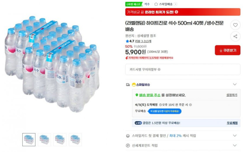Open the 스마일배송 breadcrumb arrow

tap(175, 4)
